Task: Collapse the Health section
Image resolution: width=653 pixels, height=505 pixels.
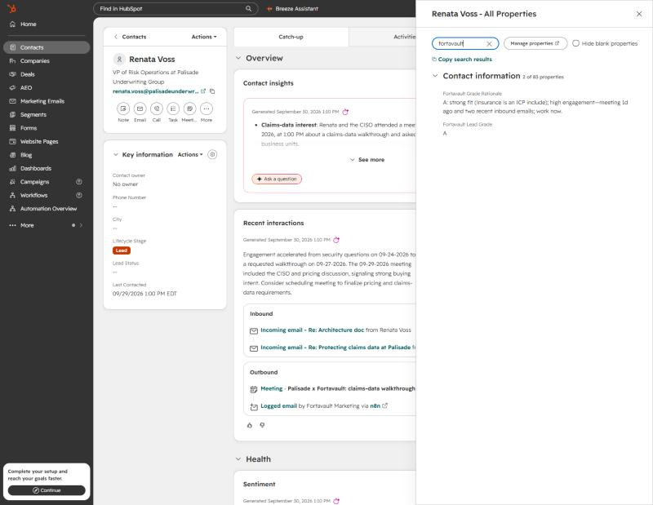Action: 238,458
